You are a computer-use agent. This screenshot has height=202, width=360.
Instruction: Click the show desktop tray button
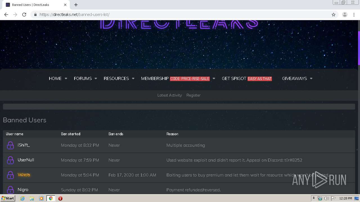tap(357, 198)
